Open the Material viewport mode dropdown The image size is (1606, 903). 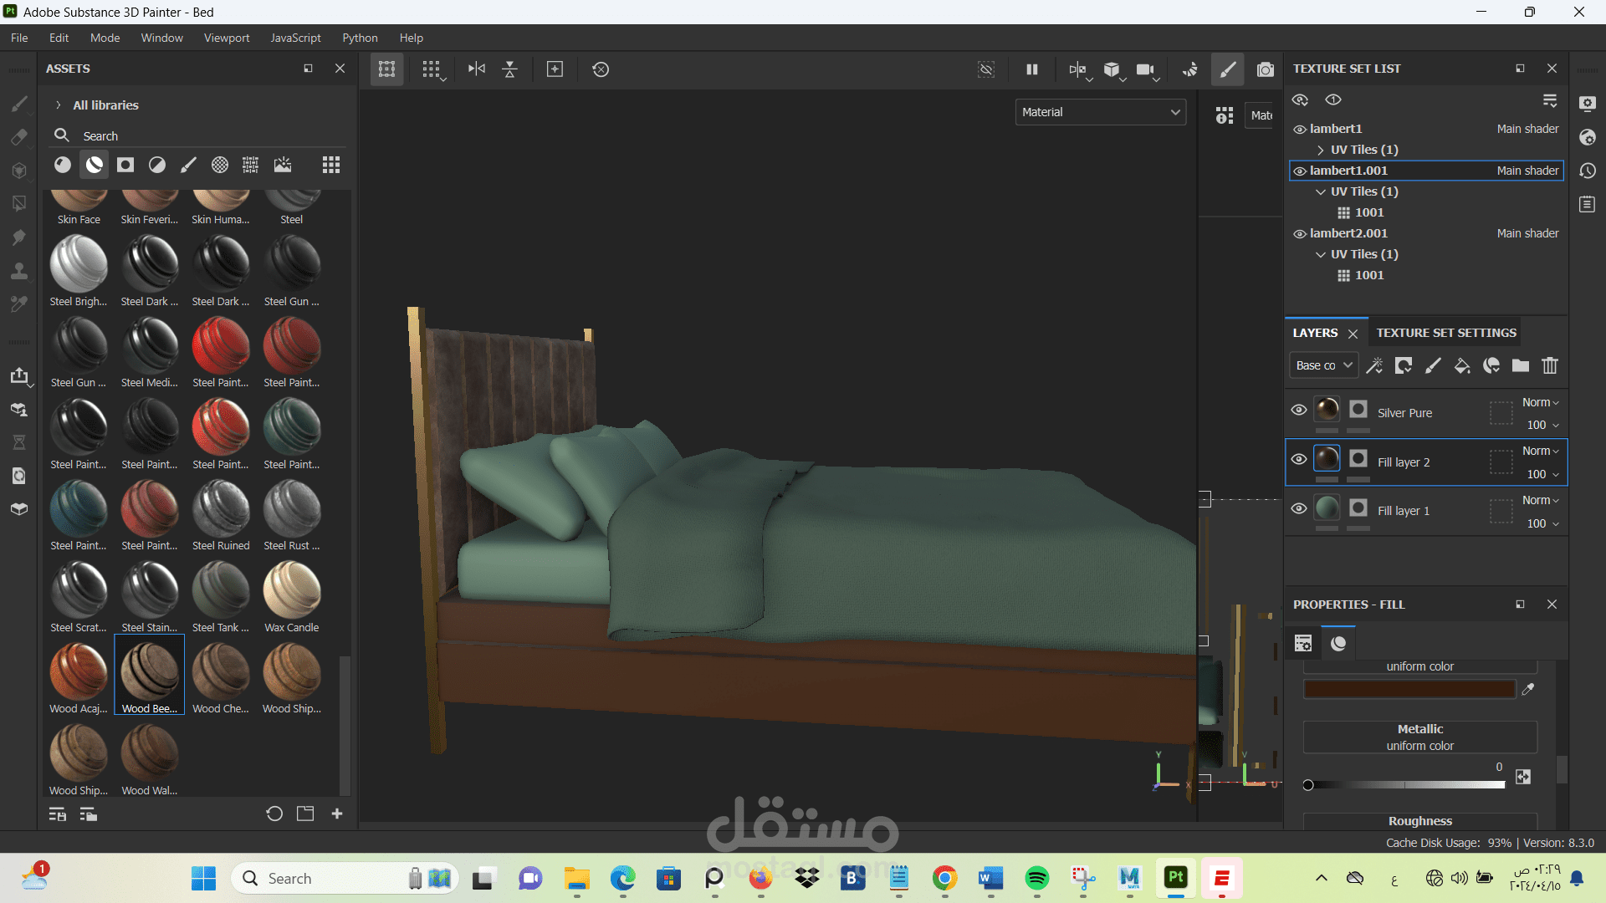(x=1100, y=112)
